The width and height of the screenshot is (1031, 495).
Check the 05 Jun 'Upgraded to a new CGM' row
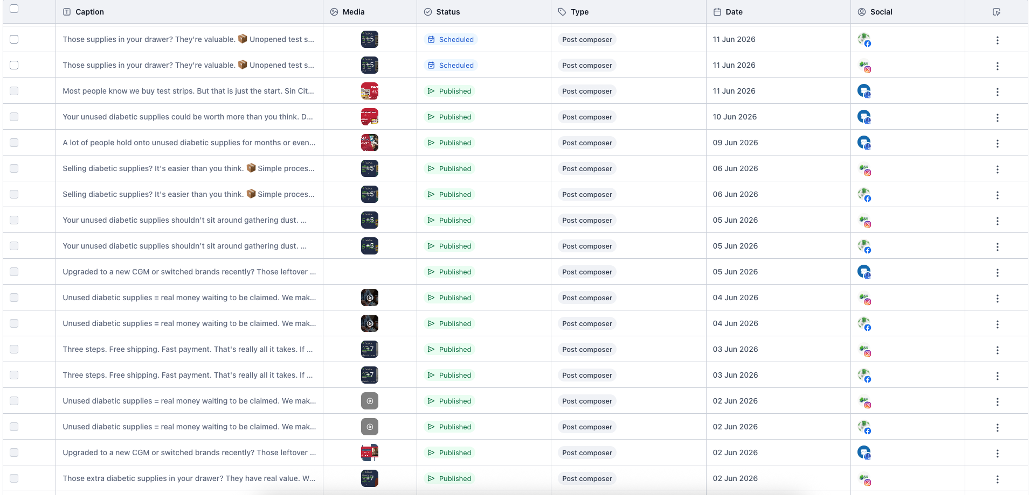click(x=14, y=272)
